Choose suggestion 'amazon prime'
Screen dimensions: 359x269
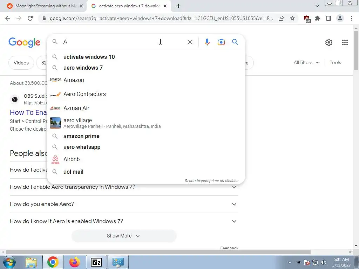(x=146, y=136)
